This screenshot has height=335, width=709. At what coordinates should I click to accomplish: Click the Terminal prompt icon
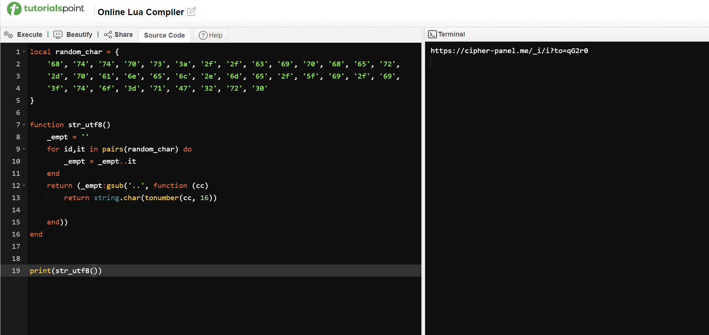point(432,34)
